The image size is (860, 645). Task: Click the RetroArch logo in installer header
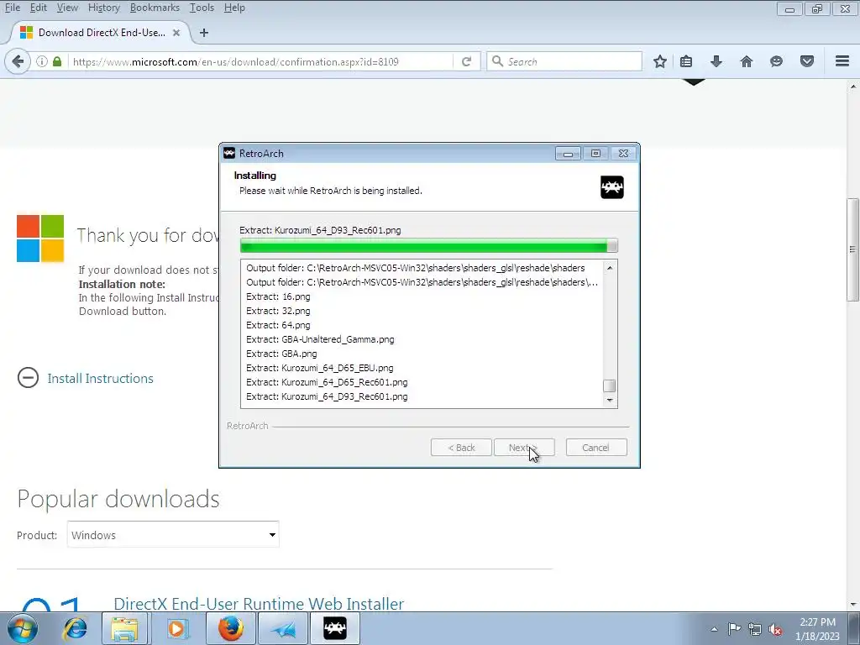tap(612, 187)
